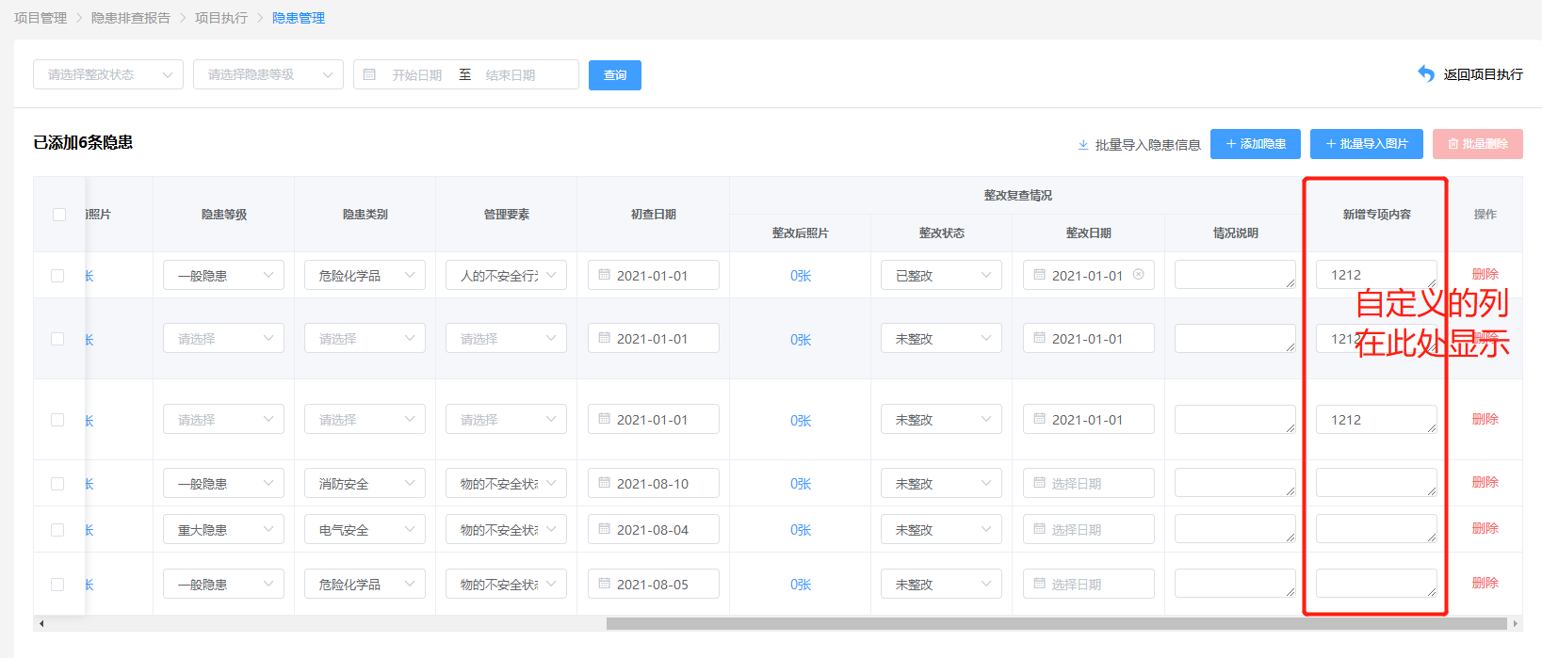The width and height of the screenshot is (1542, 658).
Task: Click calendar icon of 2021-08-10 初查日期
Action: click(605, 483)
